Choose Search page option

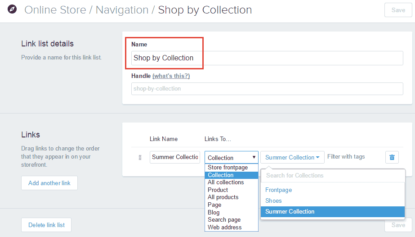click(224, 220)
